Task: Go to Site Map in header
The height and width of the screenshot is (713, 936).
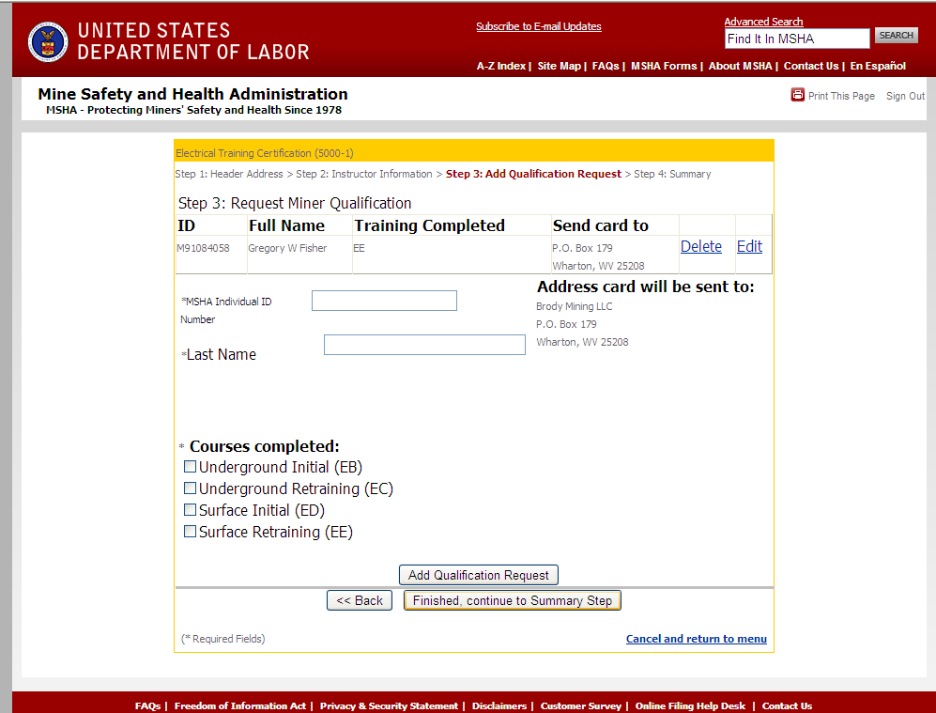Action: [559, 66]
